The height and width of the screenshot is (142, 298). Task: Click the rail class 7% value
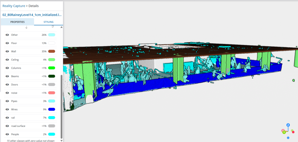coord(45,118)
